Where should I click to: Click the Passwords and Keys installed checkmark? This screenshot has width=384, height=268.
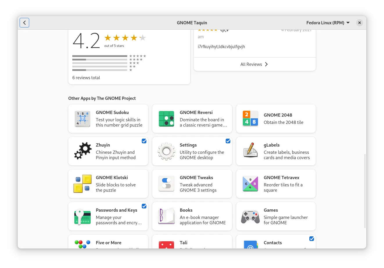[144, 206]
